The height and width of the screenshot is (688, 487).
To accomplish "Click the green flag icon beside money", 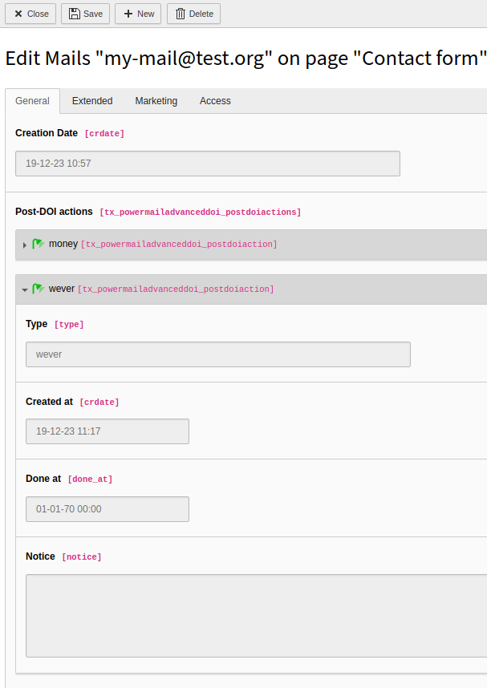I will tap(39, 244).
